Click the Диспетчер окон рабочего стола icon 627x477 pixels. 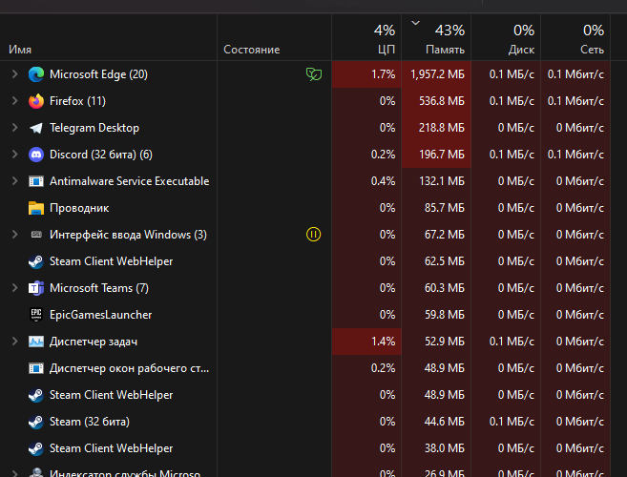36,368
